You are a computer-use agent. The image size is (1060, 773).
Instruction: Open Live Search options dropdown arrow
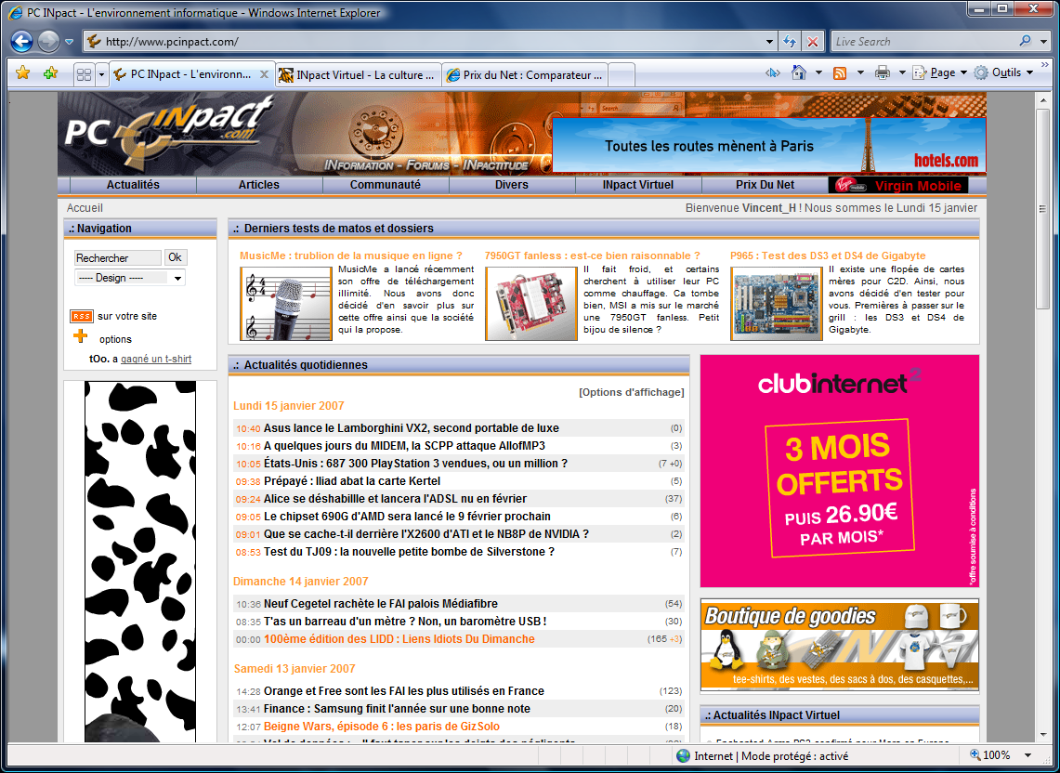point(1044,41)
